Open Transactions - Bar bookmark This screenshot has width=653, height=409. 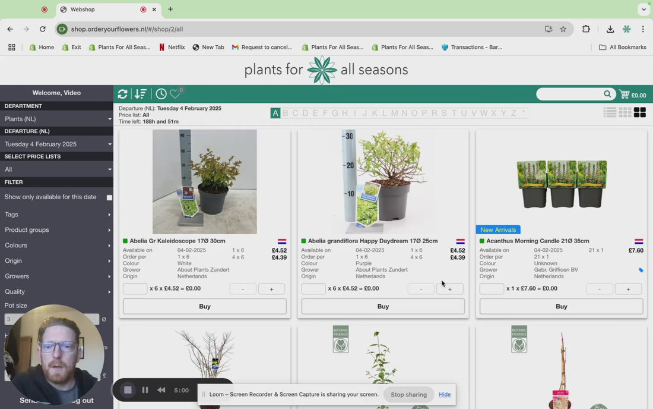[x=472, y=48]
